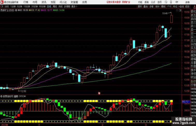Expand sub-chart indicator dropdown next to 股票指标网
This screenshot has width=196, height=126.
coord(1,97)
